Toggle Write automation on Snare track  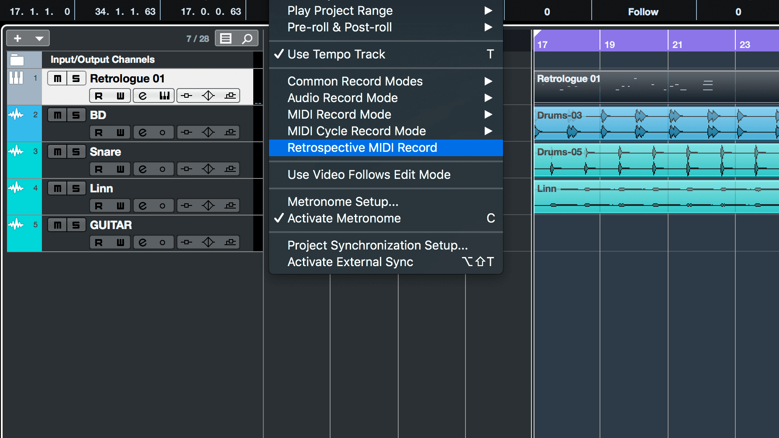pyautogui.click(x=120, y=169)
